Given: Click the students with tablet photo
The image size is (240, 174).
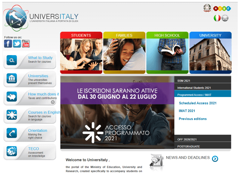Looking at the screenshot, I should tap(81, 54).
